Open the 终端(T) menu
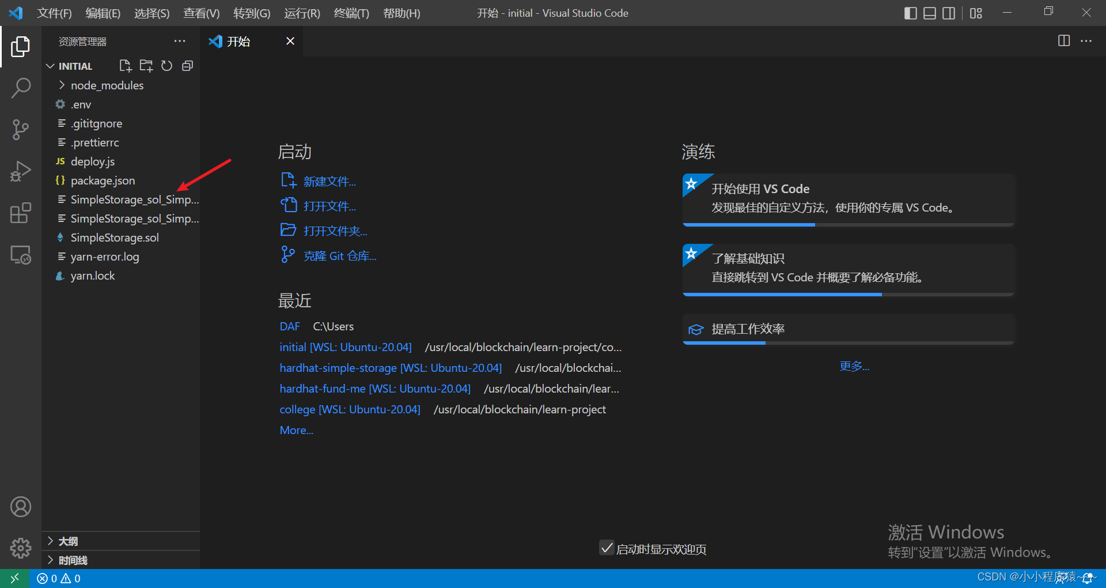Screen dimensions: 1106x588 click(x=351, y=13)
